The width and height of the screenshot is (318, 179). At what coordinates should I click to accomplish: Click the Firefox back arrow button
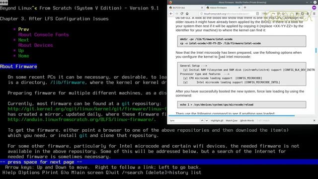pos(171,13)
